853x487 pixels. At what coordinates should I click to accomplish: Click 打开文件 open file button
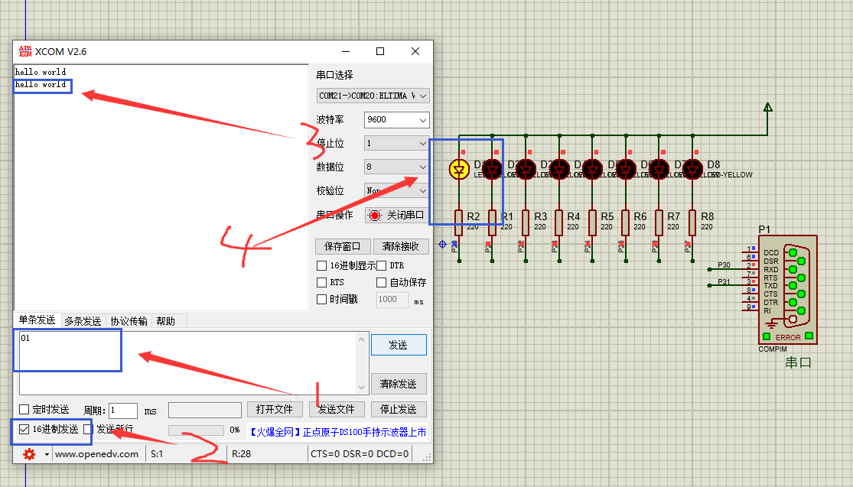[275, 409]
